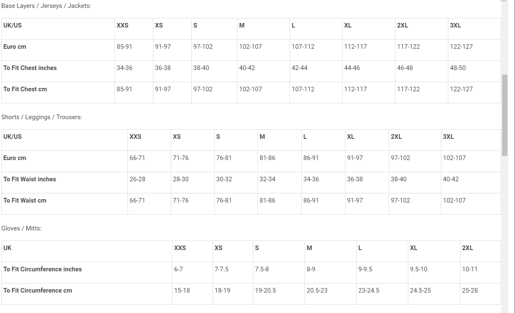Select the "To Fit Waist inches" row label

[30, 179]
